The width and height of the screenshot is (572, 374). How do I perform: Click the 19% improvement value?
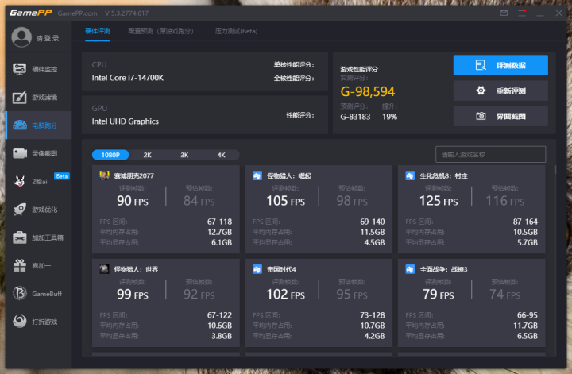pyautogui.click(x=389, y=117)
